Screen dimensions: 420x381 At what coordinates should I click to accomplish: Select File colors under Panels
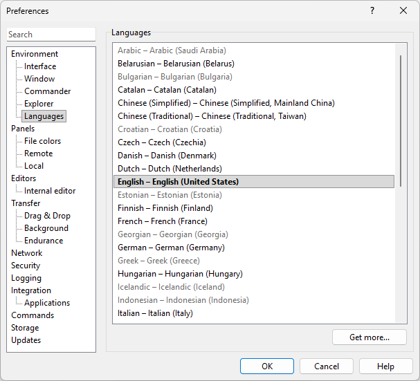(42, 141)
